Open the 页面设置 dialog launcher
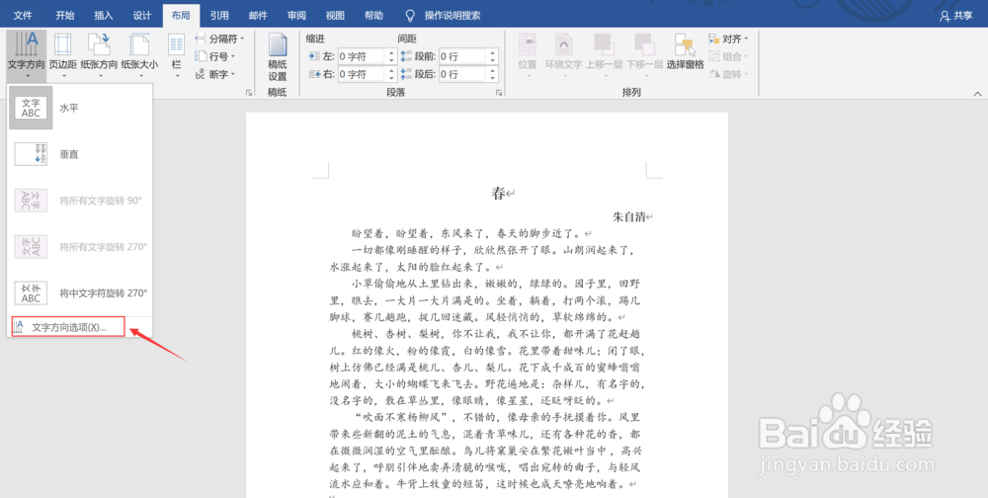The image size is (988, 498). click(249, 93)
